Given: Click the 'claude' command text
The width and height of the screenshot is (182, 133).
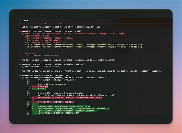Looking at the screenshot, I should coord(25,20).
